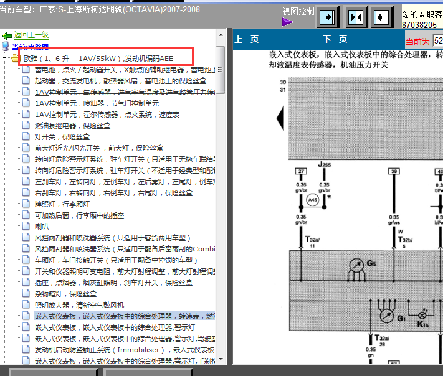443x376 pixels.
Task: Open 风挡雨刮器（只适用于客货两用车型）entry
Action: (113, 238)
